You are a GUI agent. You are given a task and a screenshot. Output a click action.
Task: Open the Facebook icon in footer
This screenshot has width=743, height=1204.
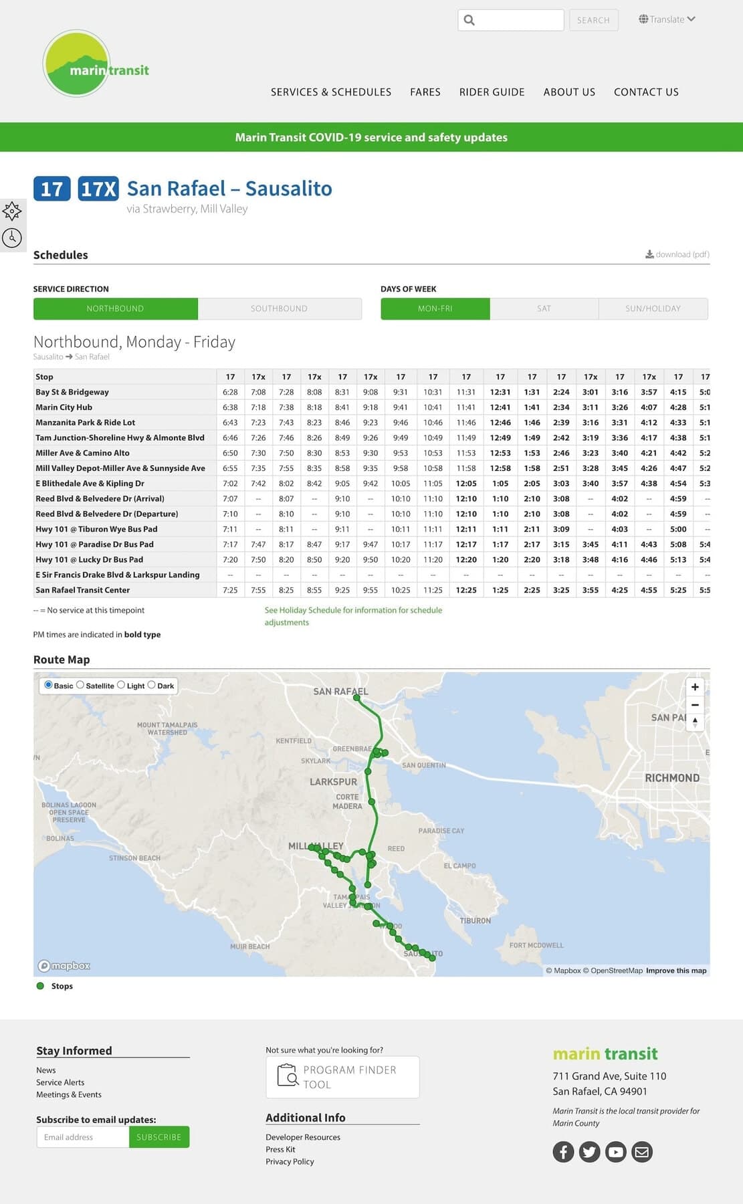pos(563,1152)
